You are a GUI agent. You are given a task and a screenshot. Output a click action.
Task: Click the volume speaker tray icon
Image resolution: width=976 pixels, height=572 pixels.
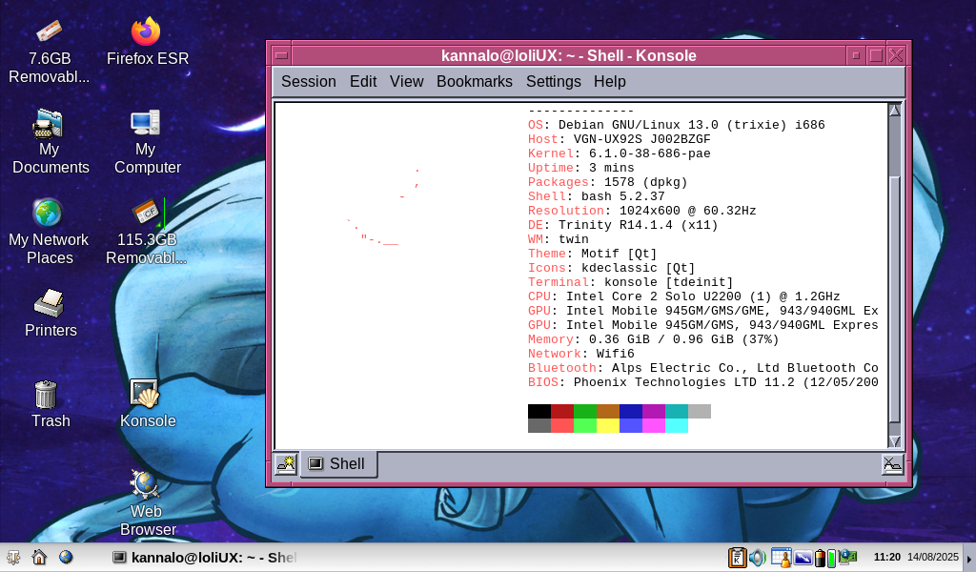click(x=758, y=558)
